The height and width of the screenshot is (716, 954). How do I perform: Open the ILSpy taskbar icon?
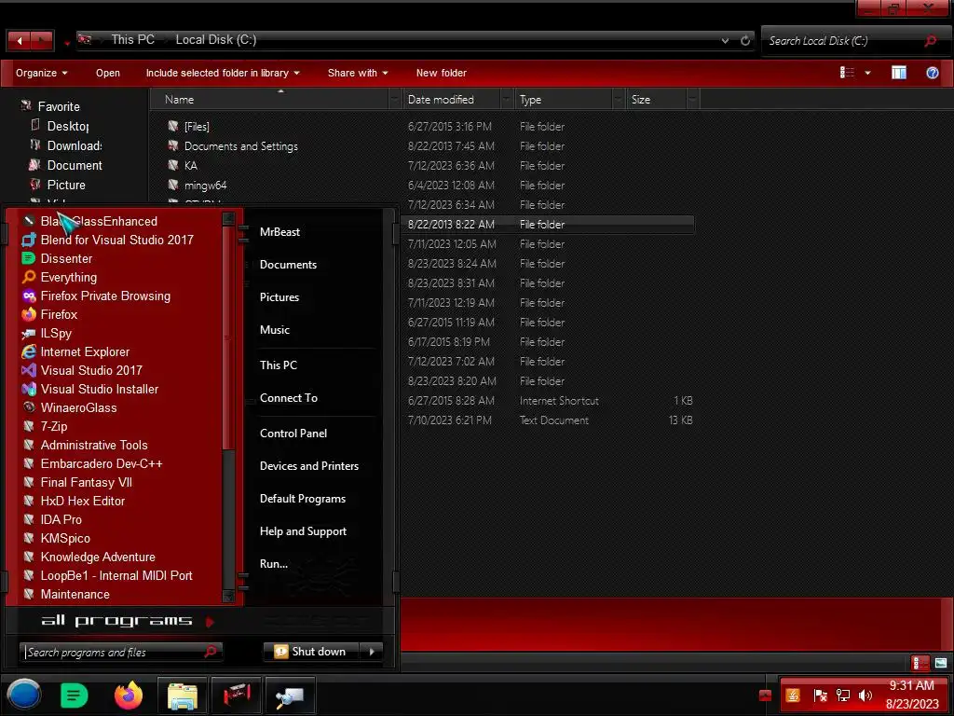[290, 695]
